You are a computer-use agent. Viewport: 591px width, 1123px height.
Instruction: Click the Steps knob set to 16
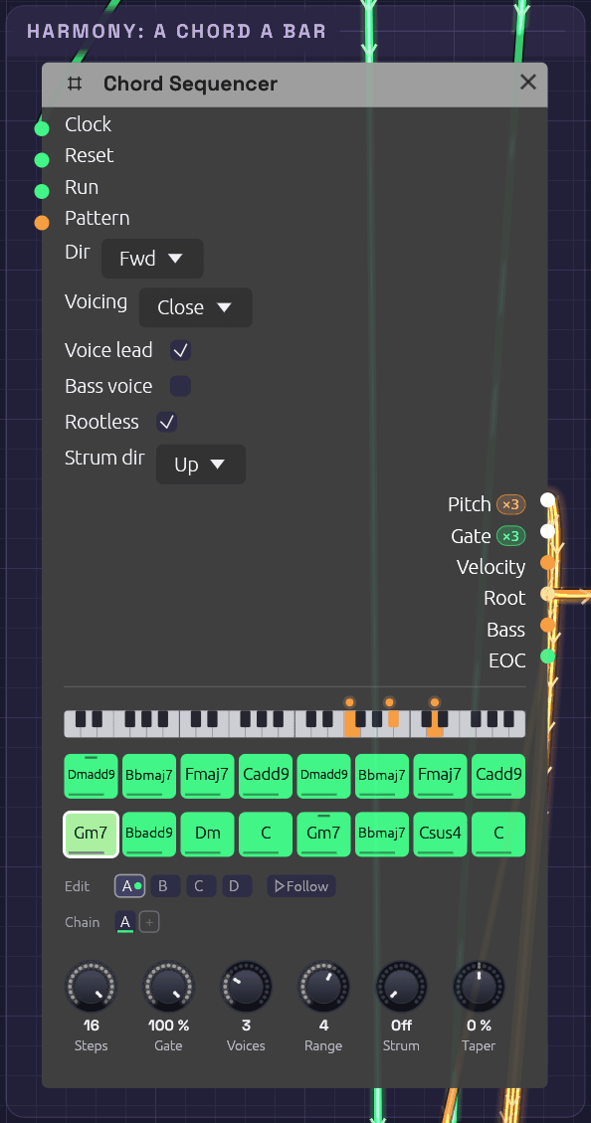point(91,986)
